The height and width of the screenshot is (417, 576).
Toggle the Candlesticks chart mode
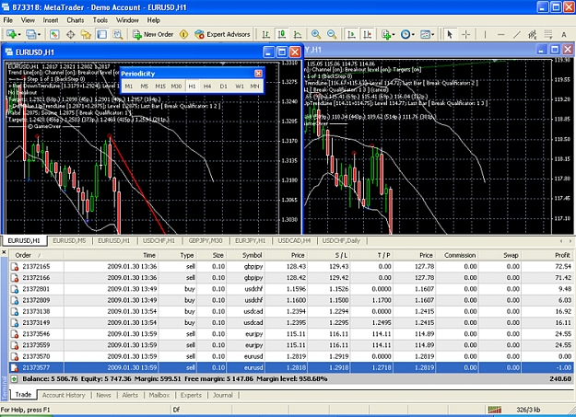(x=282, y=34)
